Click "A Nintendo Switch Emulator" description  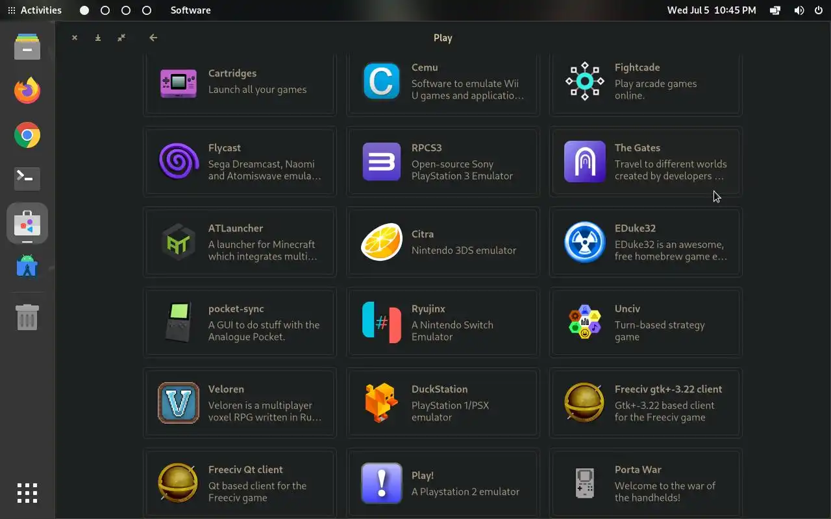452,331
